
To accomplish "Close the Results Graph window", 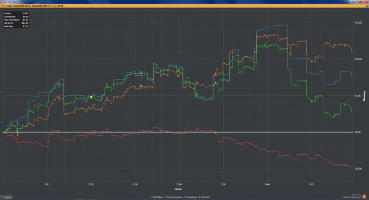I will pyautogui.click(x=364, y=2).
